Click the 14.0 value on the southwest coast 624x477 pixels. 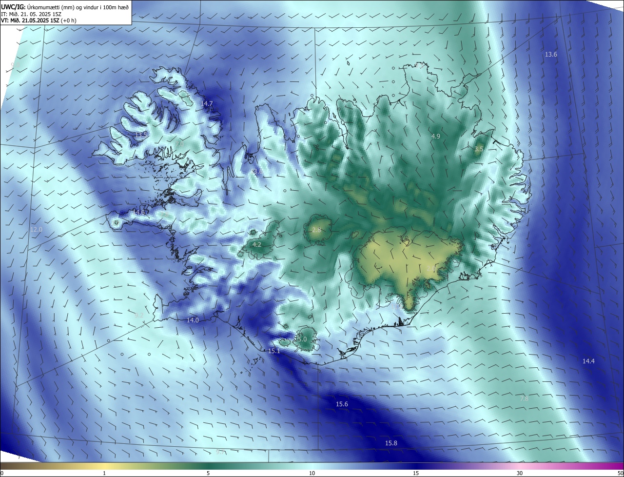193,320
